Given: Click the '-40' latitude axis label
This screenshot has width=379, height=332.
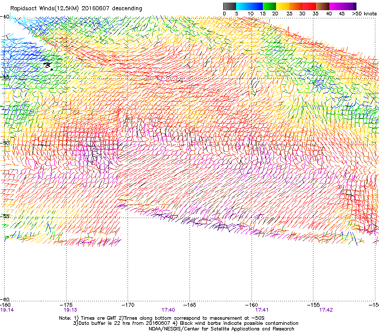Looking at the screenshot, I should [5, 17].
